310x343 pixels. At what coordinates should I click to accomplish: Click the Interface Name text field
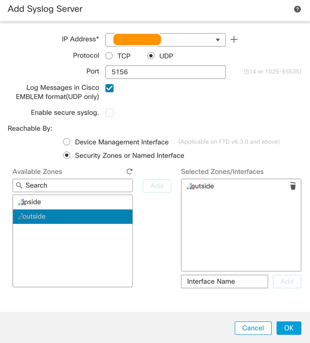224,282
